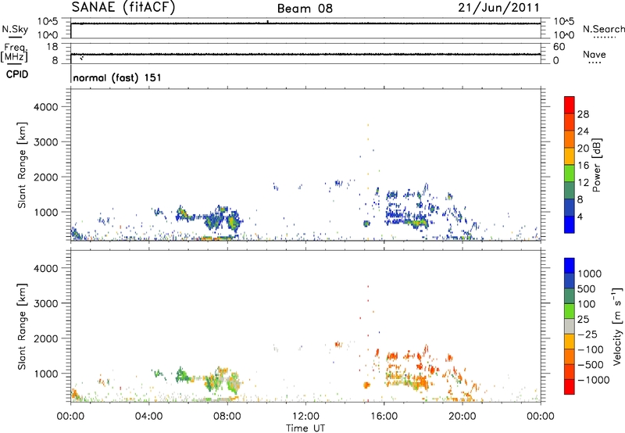Click the 16:00 time tick label
Image resolution: width=625 pixels, height=433 pixels.
384,417
